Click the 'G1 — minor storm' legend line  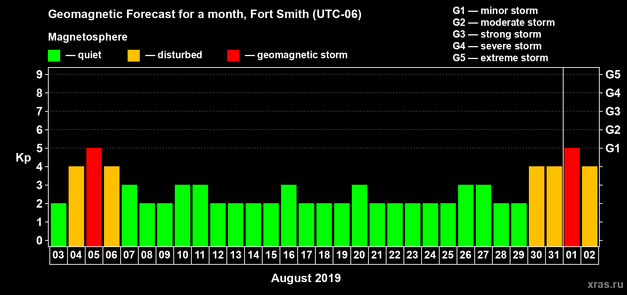click(495, 11)
